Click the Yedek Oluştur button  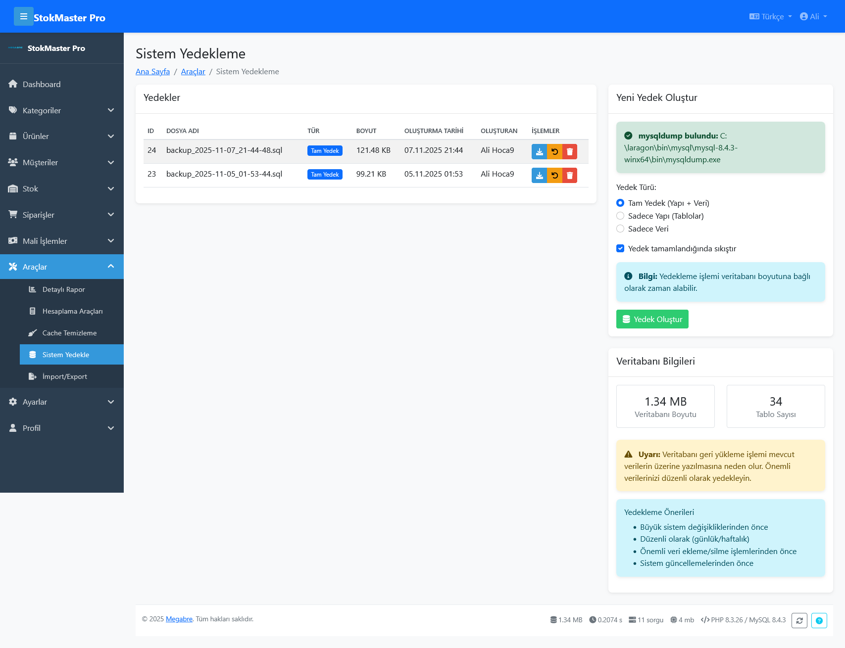click(652, 319)
